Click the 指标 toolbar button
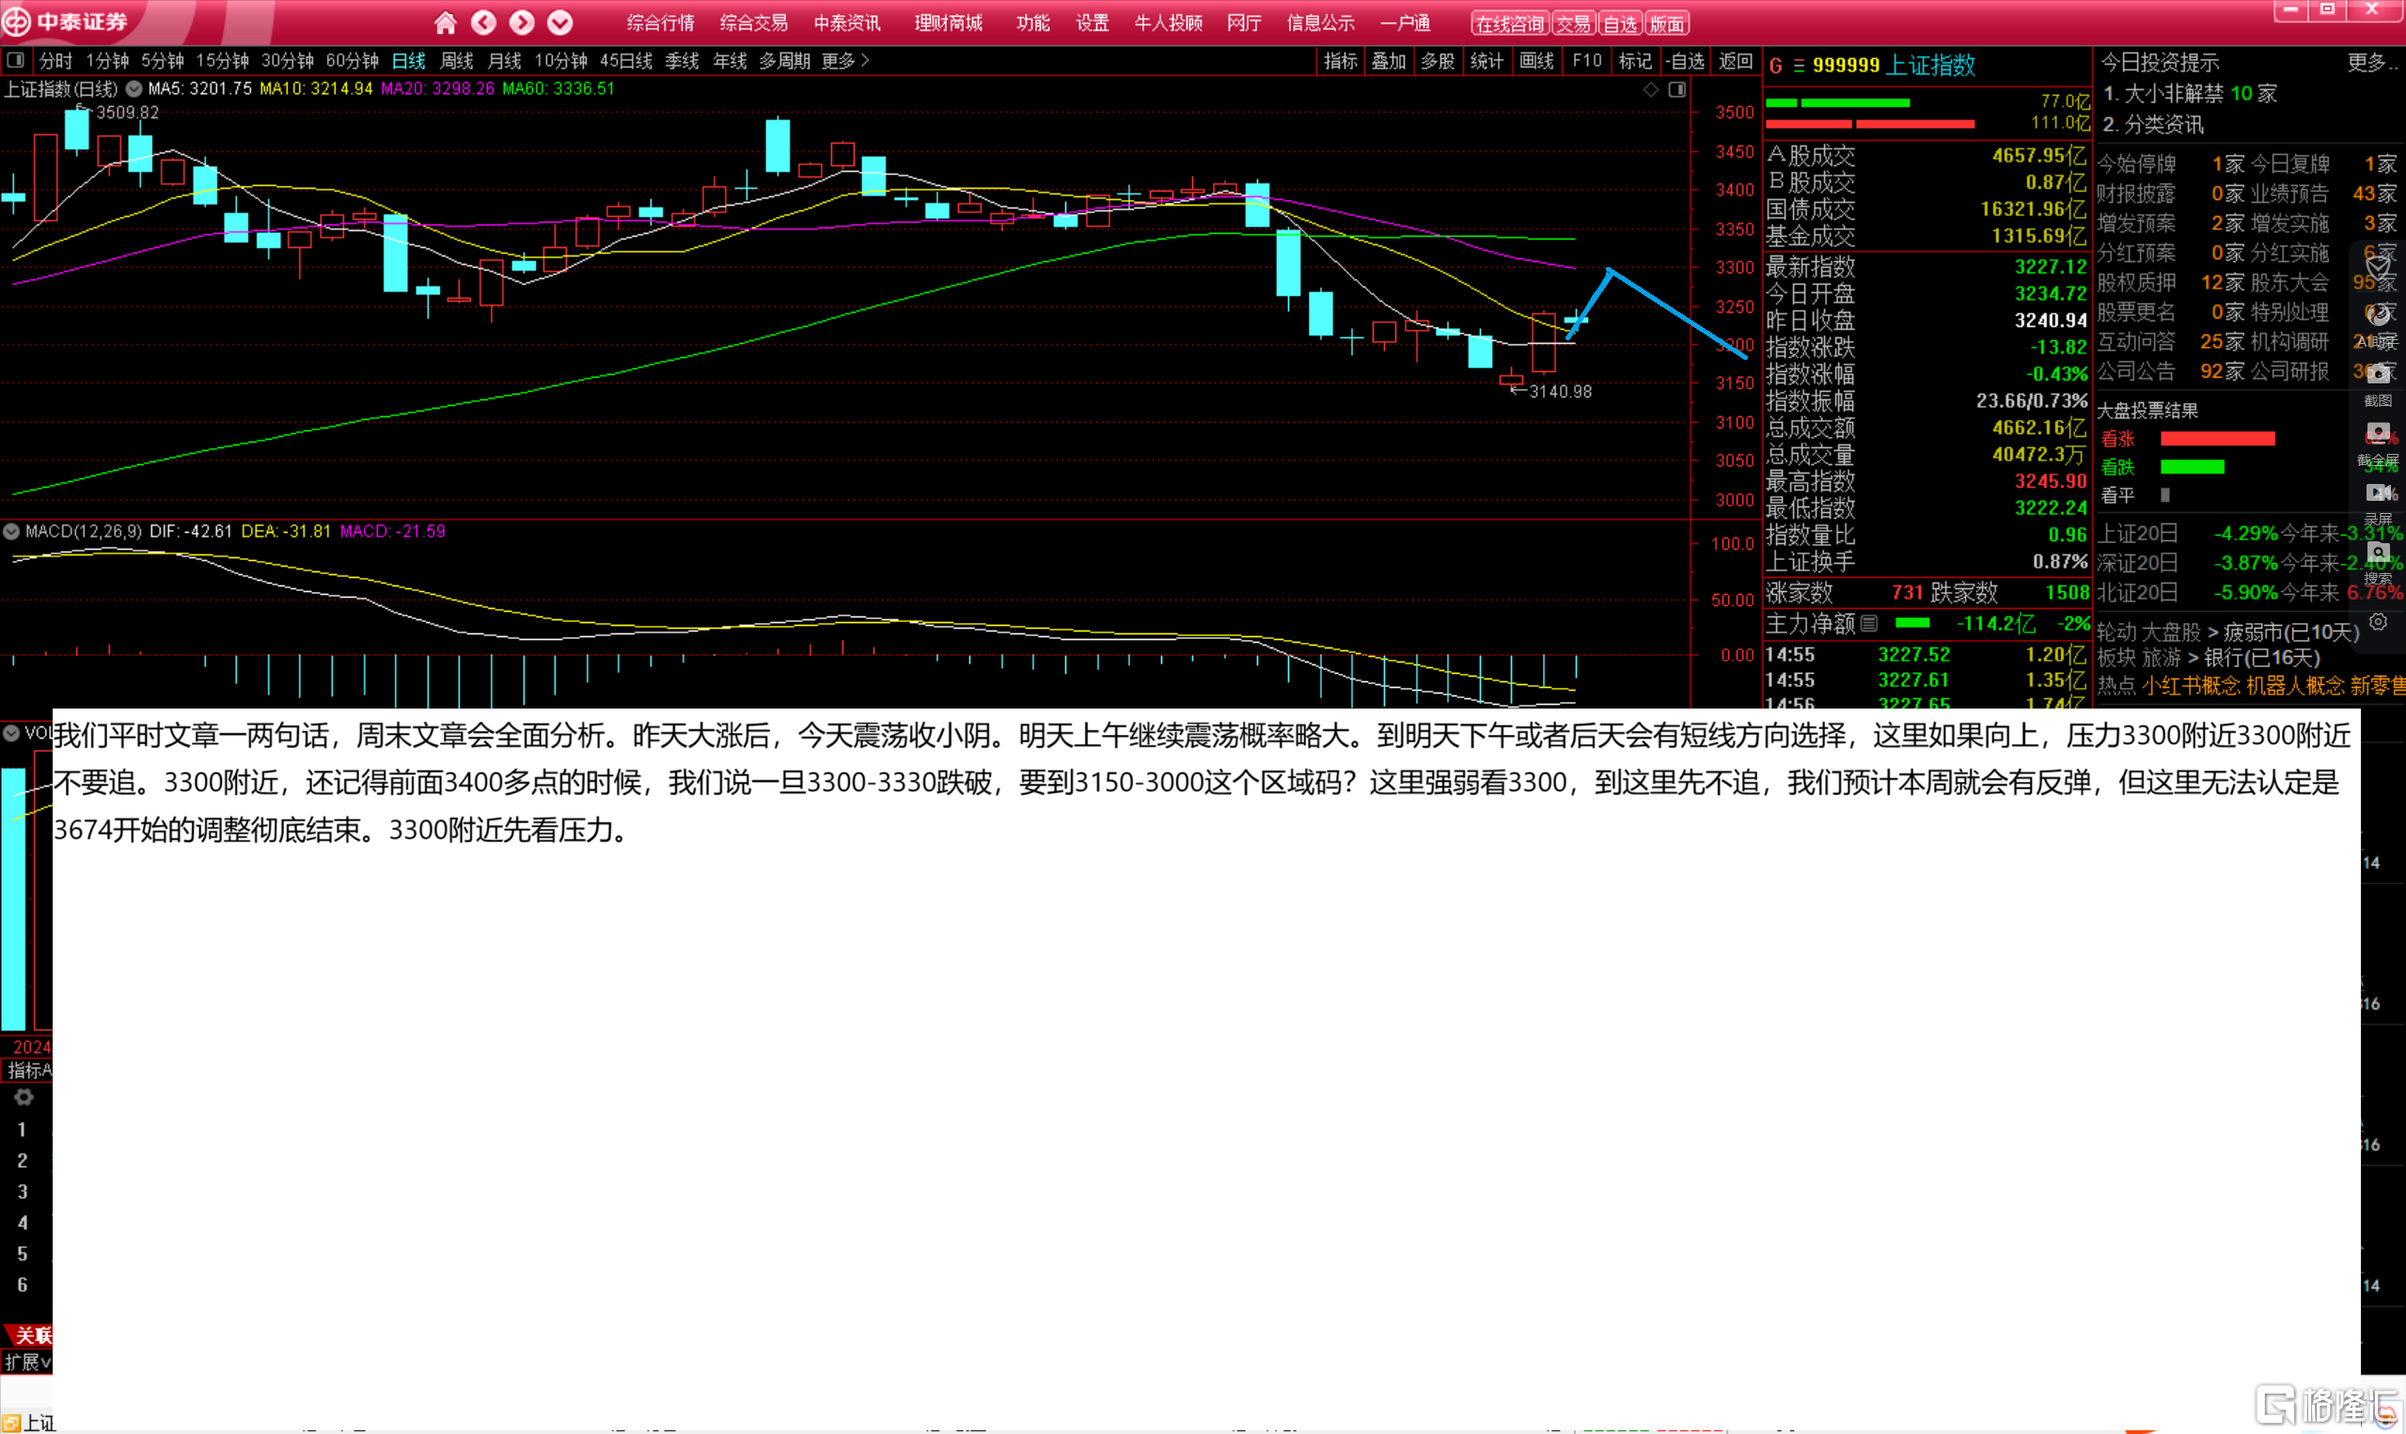This screenshot has width=2406, height=1434. [x=1341, y=61]
